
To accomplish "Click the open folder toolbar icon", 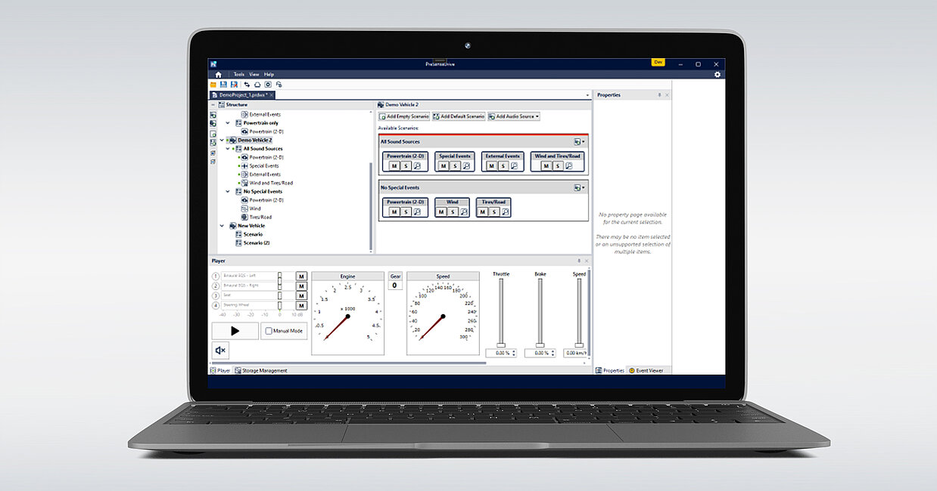I will 213,85.
